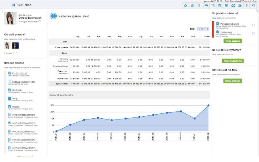Click the check icon beside Przygotować ofertę
This screenshot has width=259, height=162.
218,23
